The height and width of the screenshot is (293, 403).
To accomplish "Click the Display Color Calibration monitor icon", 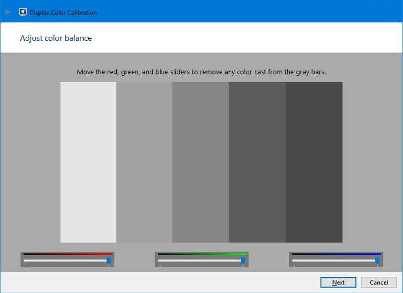I will pos(23,12).
